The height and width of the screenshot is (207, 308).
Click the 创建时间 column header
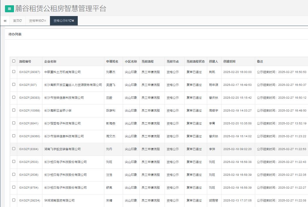(229, 62)
